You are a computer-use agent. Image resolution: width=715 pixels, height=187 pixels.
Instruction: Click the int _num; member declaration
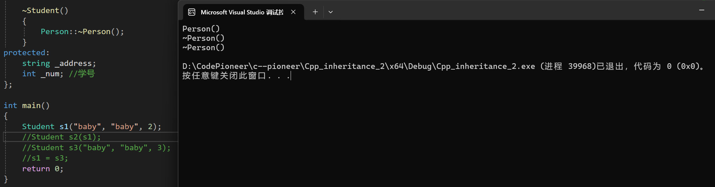[43, 74]
